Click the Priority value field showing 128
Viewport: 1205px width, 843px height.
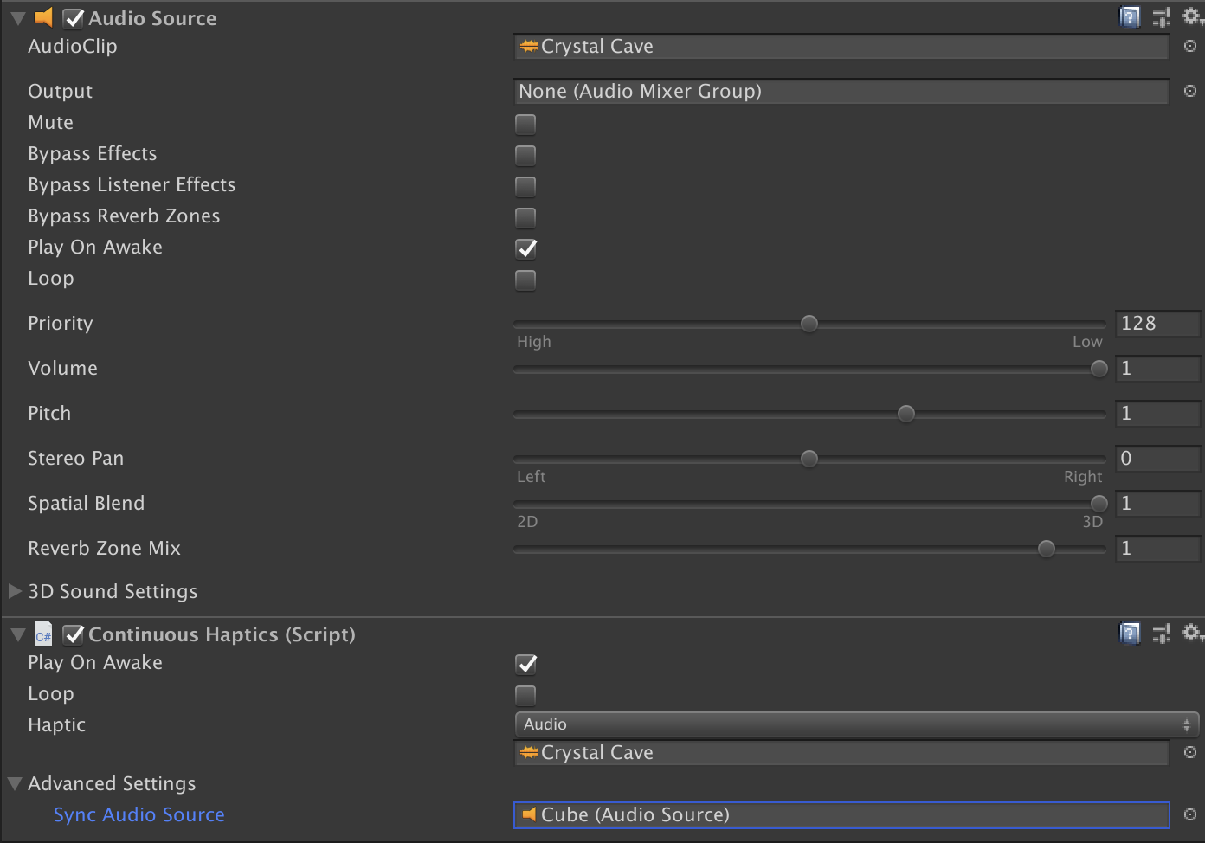1157,323
